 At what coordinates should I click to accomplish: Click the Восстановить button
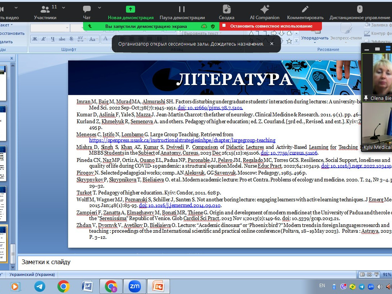click(x=12, y=33)
